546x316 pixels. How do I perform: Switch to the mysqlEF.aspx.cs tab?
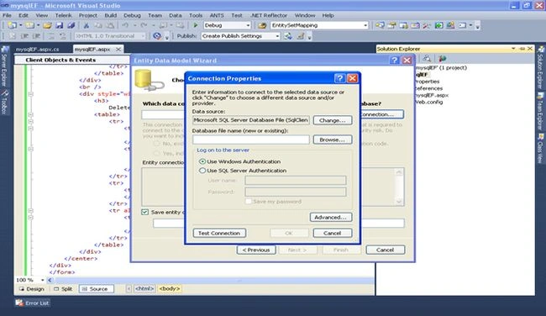(x=37, y=49)
